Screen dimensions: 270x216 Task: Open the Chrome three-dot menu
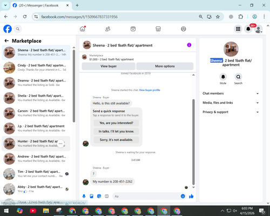[x=264, y=17]
